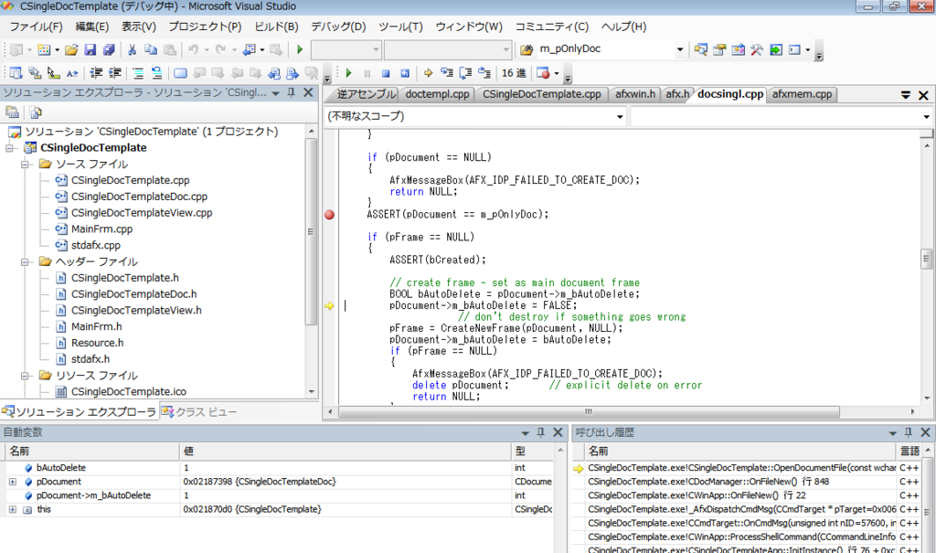Switch to the クラス ビュー tab
Viewport: 936px width, 553px height.
point(200,412)
